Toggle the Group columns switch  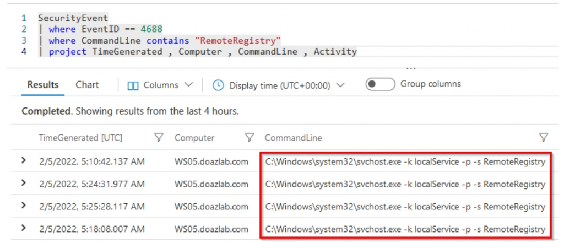pyautogui.click(x=380, y=84)
